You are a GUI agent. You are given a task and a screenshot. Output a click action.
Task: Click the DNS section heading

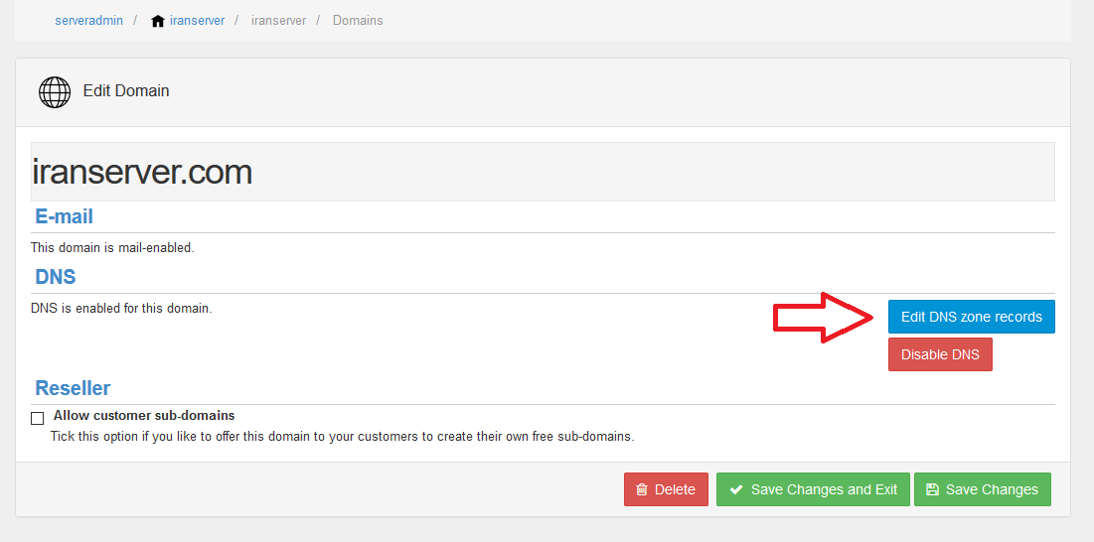point(55,277)
